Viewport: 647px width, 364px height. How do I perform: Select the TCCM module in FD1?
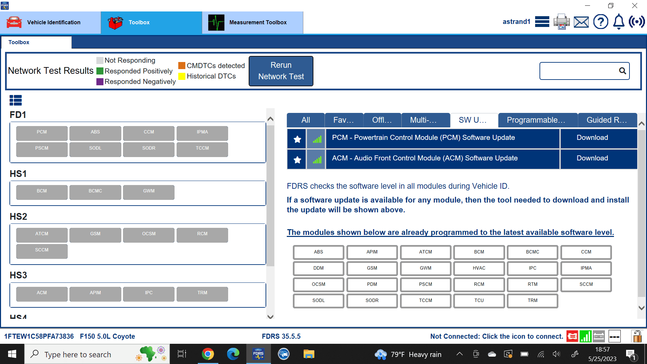click(x=202, y=149)
